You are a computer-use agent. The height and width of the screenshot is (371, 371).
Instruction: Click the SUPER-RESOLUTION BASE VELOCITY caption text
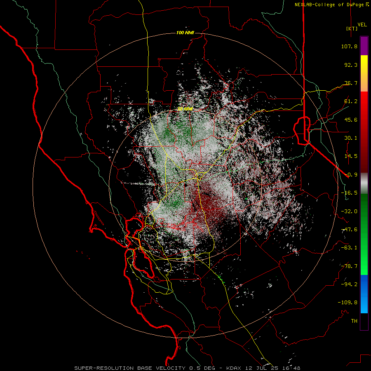point(130,368)
